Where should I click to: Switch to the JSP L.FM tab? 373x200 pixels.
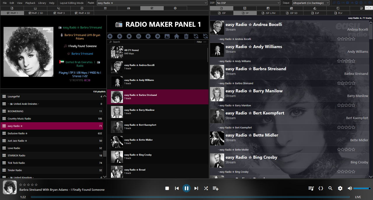coord(268,13)
